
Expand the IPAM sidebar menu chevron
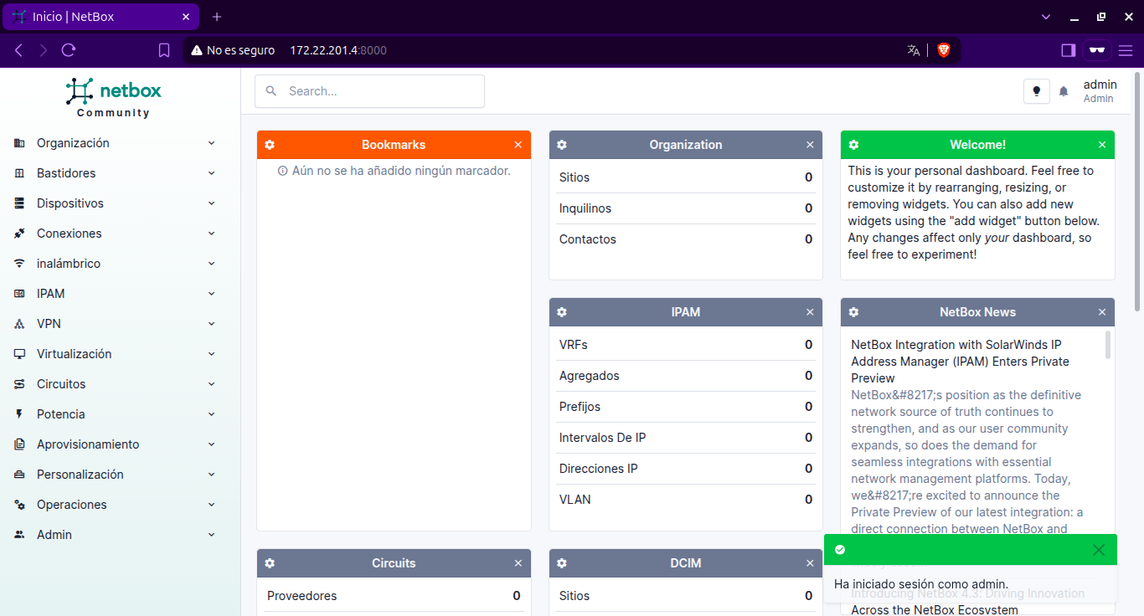tap(211, 294)
